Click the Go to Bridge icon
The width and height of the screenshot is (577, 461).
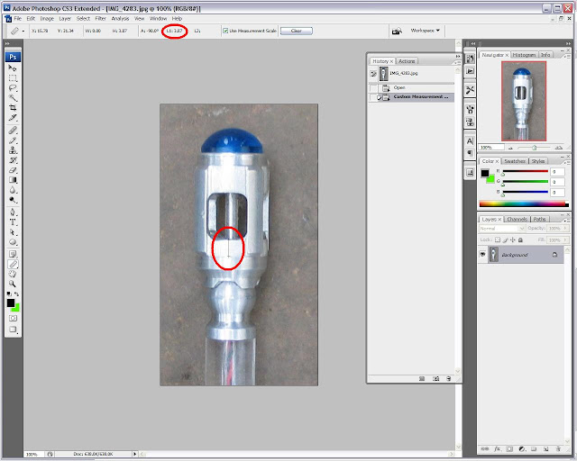[x=397, y=31]
